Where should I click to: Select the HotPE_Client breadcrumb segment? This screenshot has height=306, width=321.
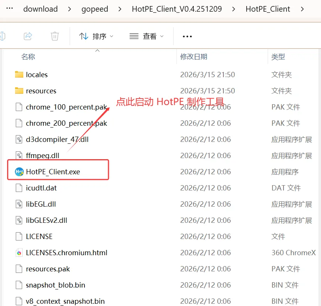268,9
